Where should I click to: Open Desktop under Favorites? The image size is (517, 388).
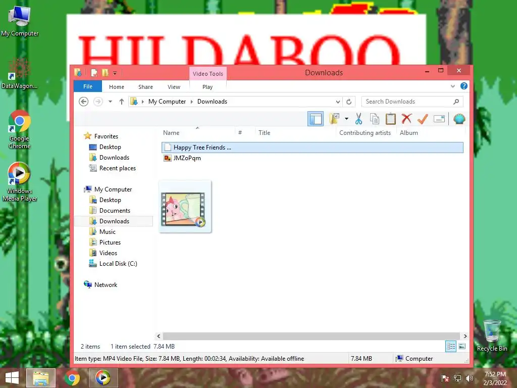click(x=110, y=147)
